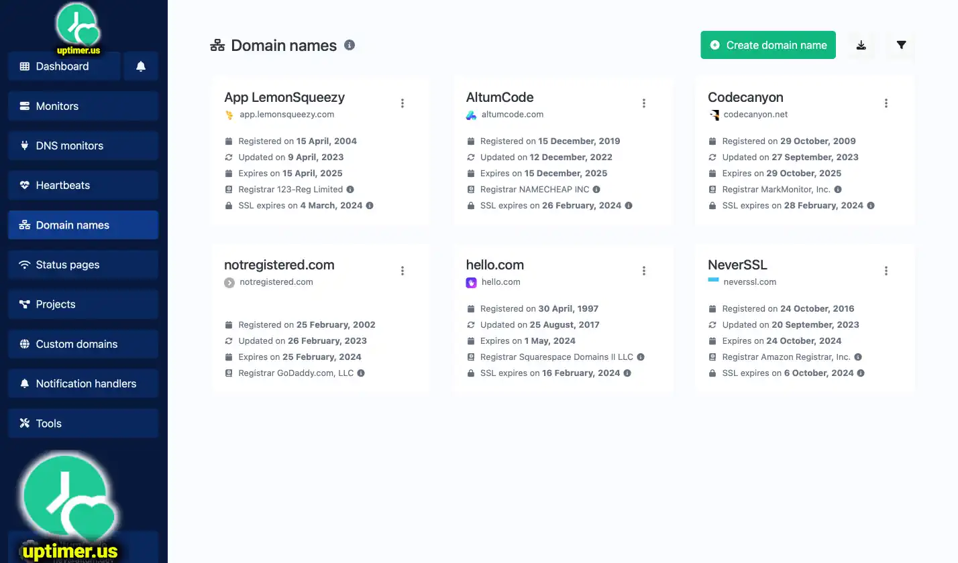Open Heartbeats in the sidebar

click(x=83, y=185)
